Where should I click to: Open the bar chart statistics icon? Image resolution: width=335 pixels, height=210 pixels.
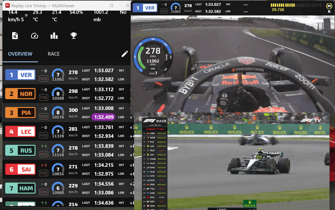coord(54,36)
